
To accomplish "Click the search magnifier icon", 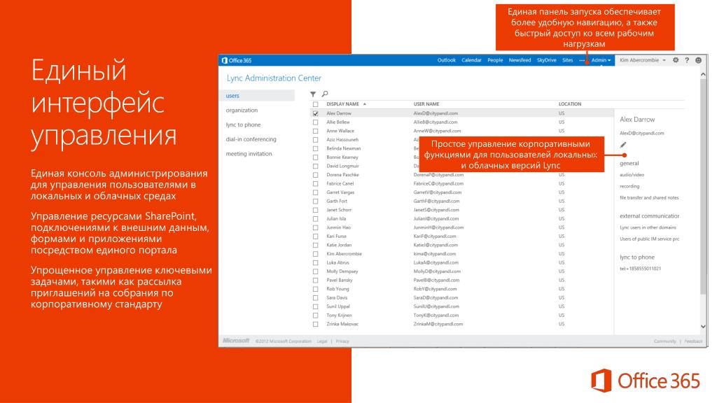I will tap(325, 94).
